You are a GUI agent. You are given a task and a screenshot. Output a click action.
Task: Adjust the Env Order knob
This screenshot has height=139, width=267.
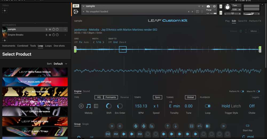(x=120, y=106)
